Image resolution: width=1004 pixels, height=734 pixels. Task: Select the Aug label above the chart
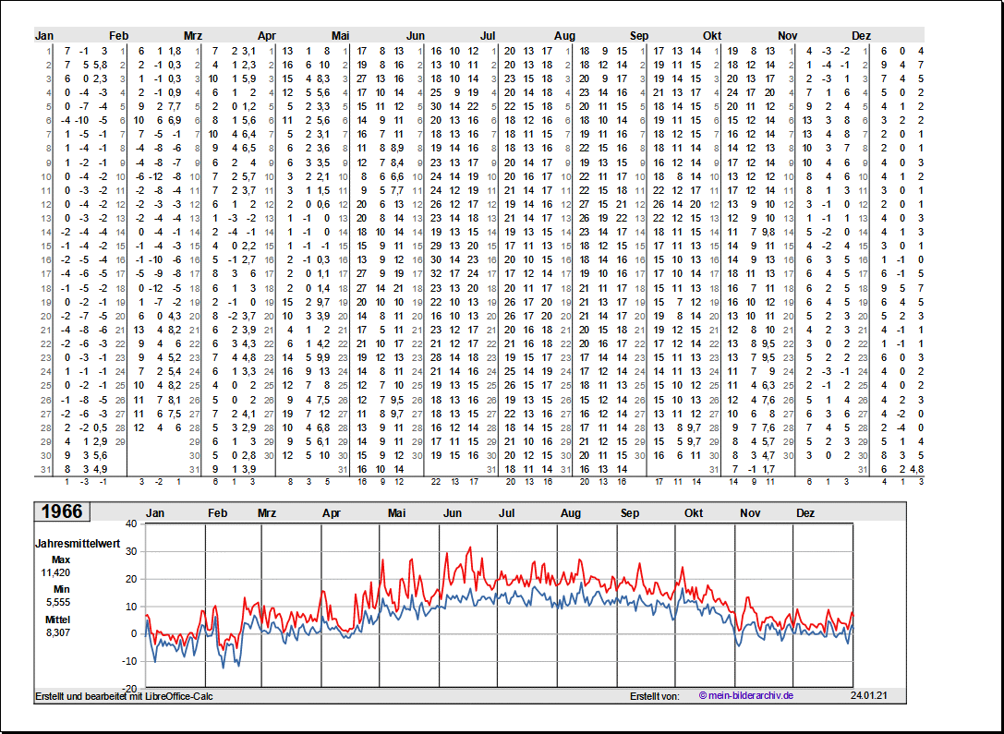[x=571, y=513]
